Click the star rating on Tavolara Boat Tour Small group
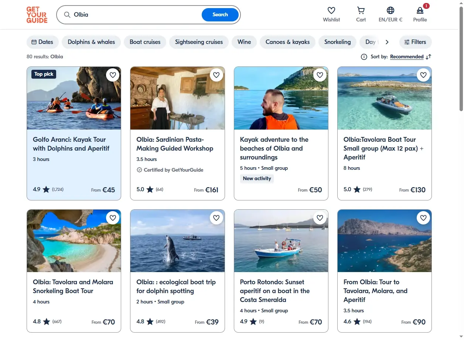 357,190
